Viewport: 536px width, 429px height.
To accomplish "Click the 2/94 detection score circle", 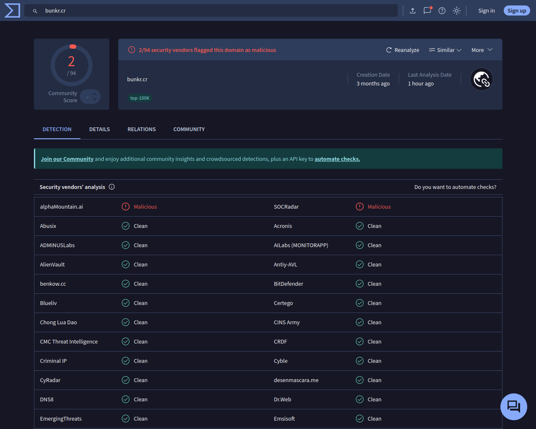I will [x=72, y=65].
